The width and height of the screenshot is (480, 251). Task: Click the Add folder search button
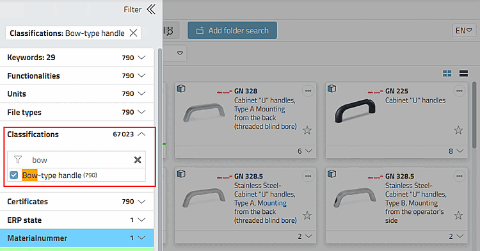tap(232, 30)
